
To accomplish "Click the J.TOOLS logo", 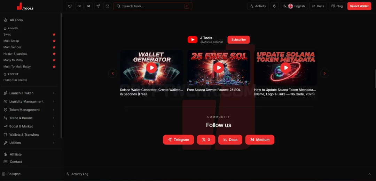I will (25, 7).
